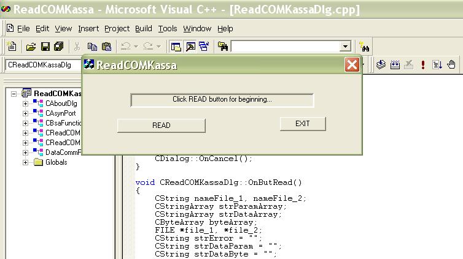Open the Redo history dropdown arrow
463x259 pixels.
tap(158, 46)
